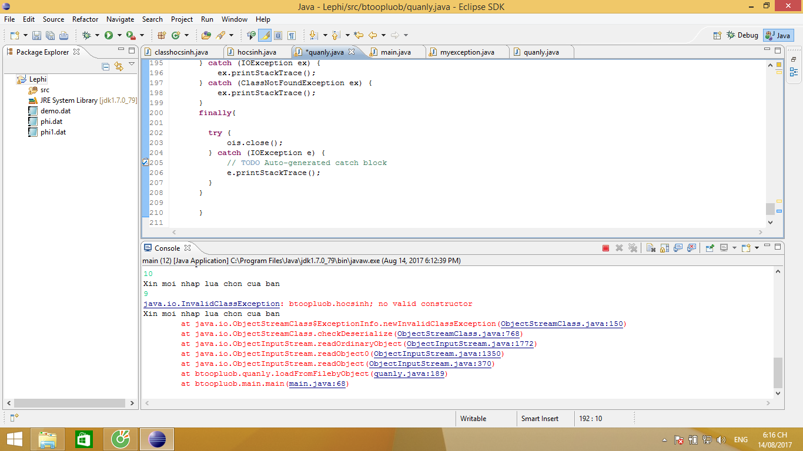This screenshot has height=451, width=803.
Task: Switch to hocsinh.java editor tab
Action: click(256, 52)
